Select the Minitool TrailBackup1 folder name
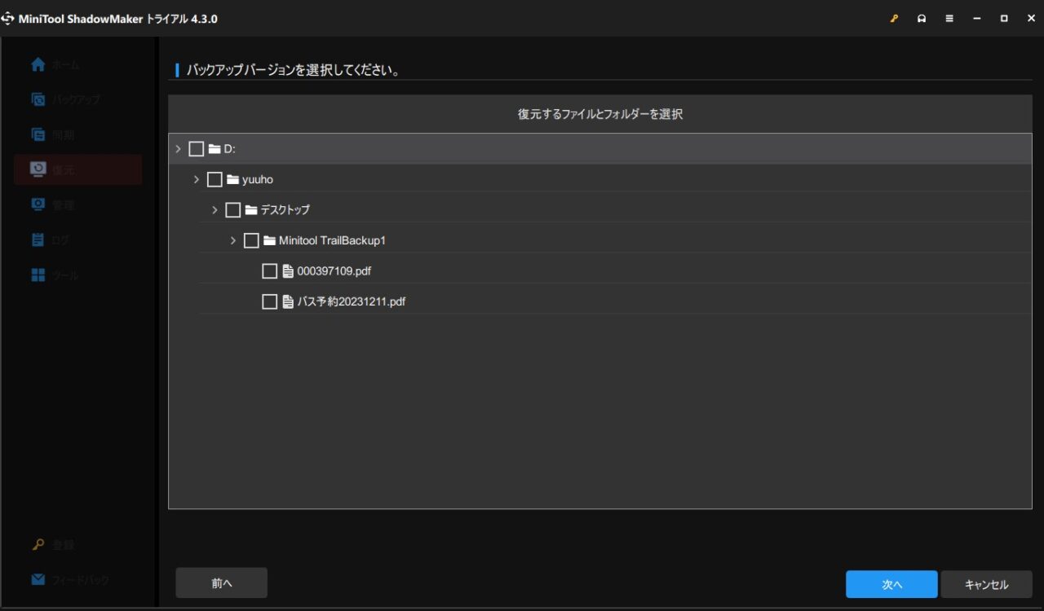Viewport: 1044px width, 611px height. pos(332,240)
